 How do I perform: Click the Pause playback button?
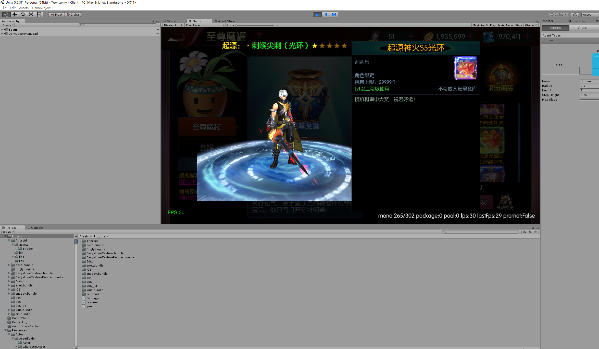click(326, 15)
